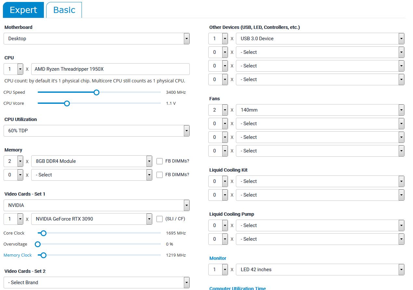Select the Expert tab
The height and width of the screenshot is (290, 413).
[x=23, y=10]
